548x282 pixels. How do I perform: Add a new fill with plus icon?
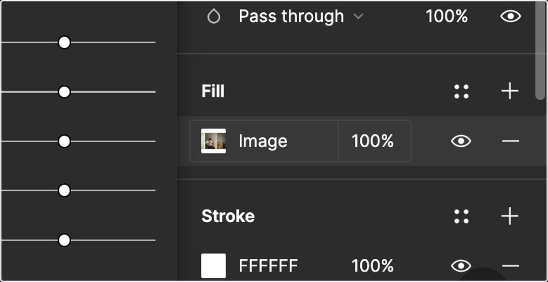point(510,91)
